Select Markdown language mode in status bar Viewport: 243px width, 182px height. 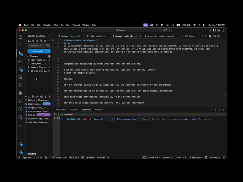tap(197, 157)
